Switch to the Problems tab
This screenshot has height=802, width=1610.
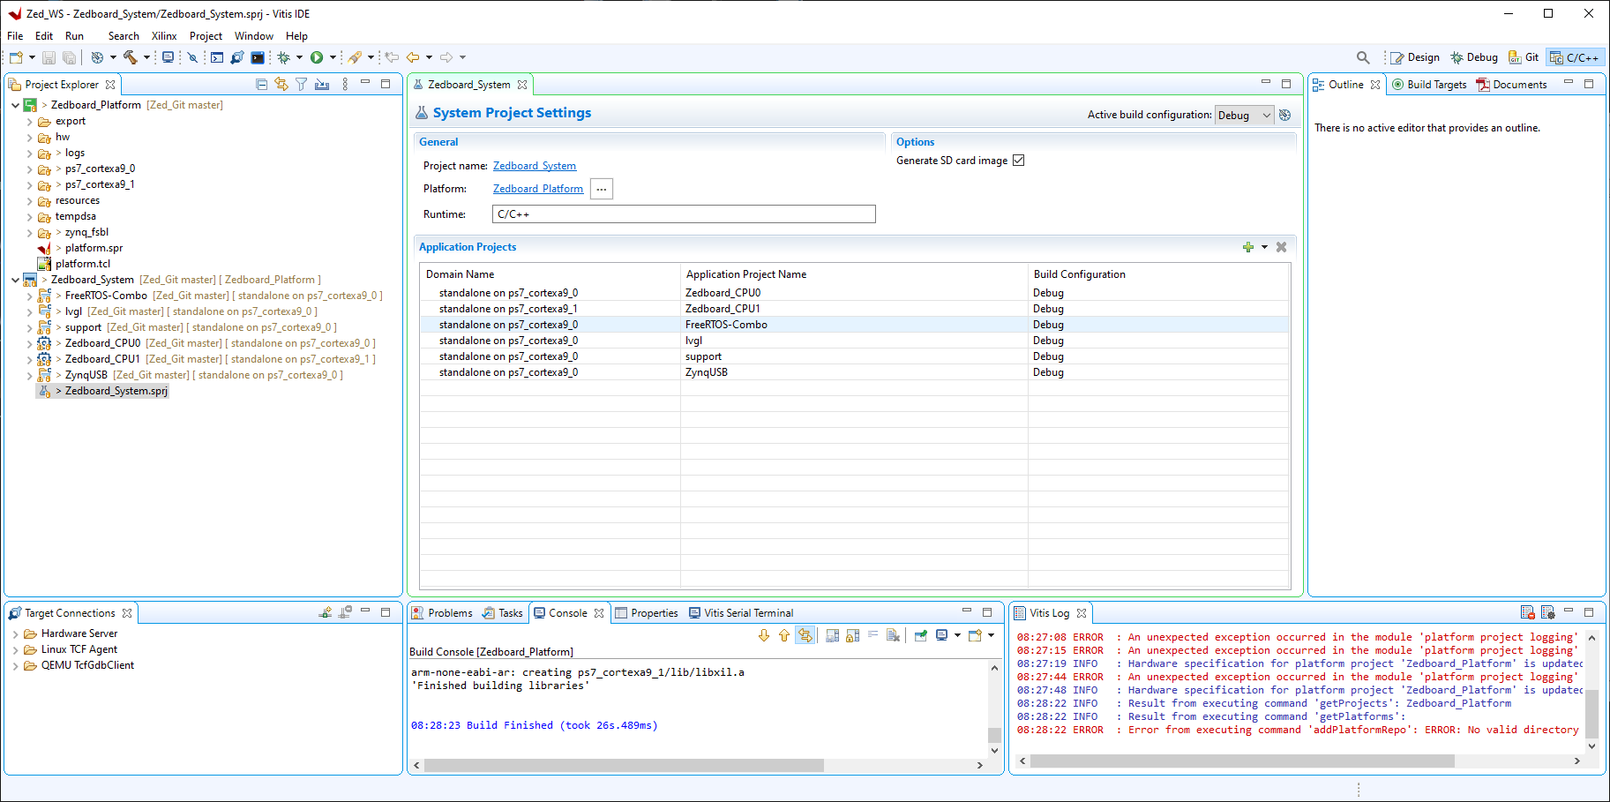tap(442, 613)
